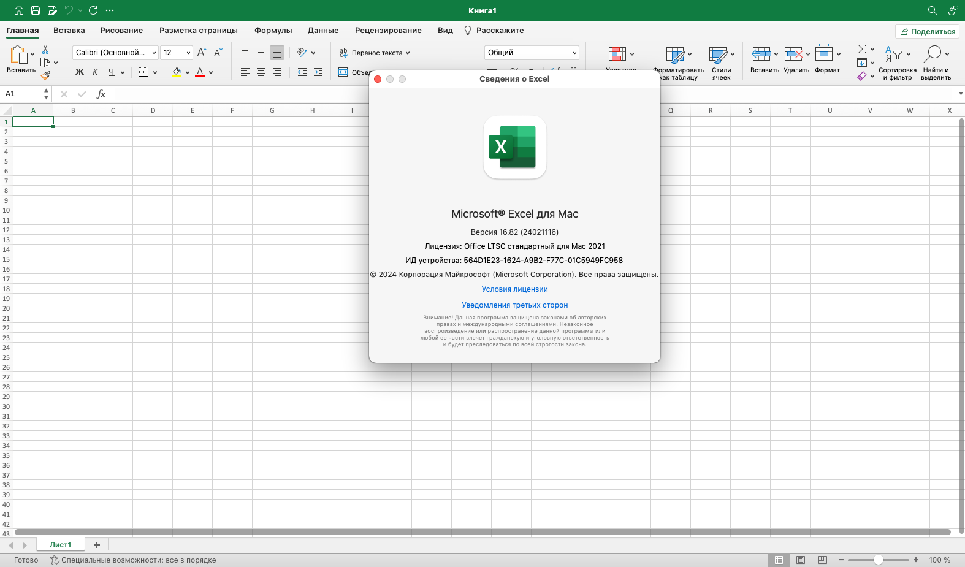This screenshot has width=965, height=567.
Task: Click the zoom slider handle
Action: 878,560
